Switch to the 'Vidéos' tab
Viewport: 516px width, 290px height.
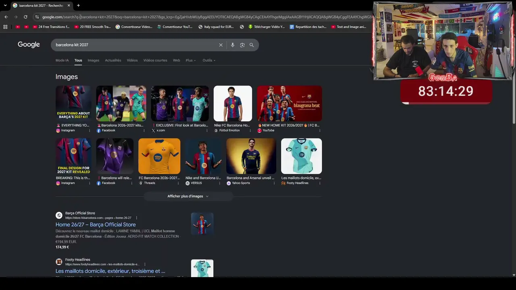pos(132,60)
